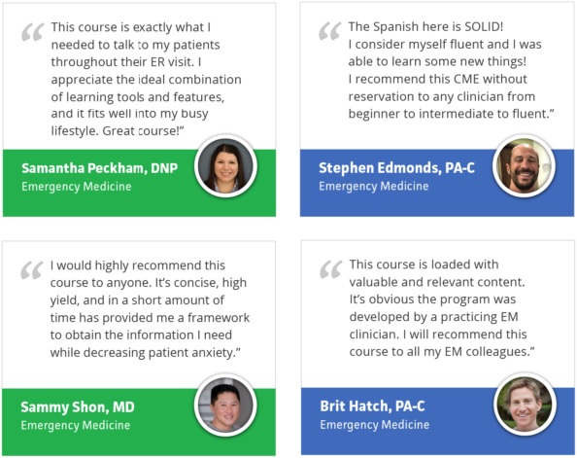
Task: Click quote mark icon beside "The Spanish here is SOLID!"
Action: 329,31
